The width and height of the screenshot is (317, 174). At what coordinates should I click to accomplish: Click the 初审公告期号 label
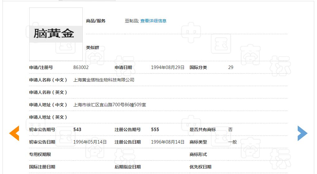[42, 130]
